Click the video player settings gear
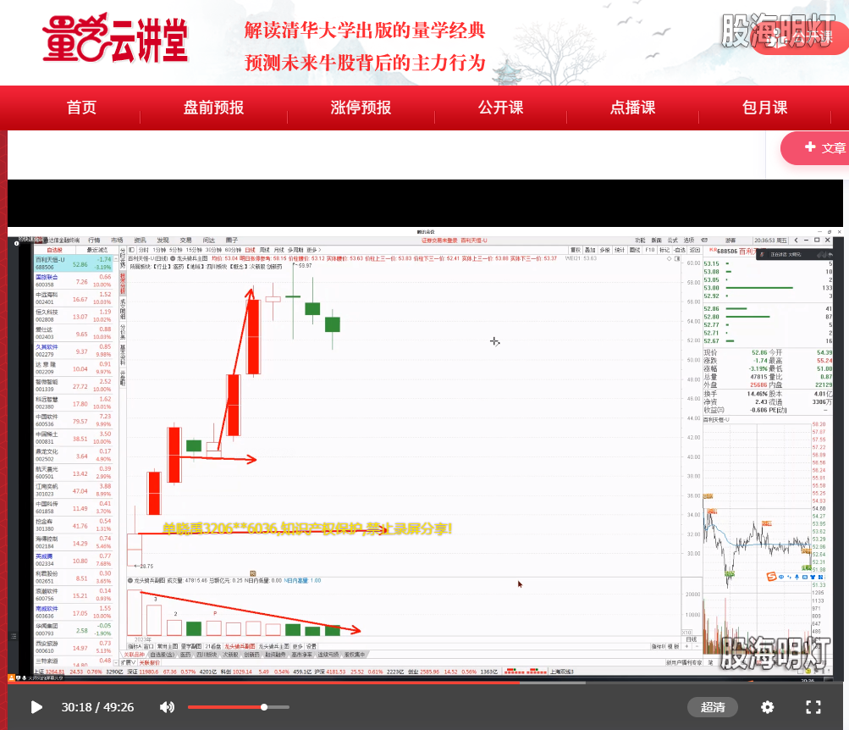This screenshot has width=849, height=730. (767, 706)
